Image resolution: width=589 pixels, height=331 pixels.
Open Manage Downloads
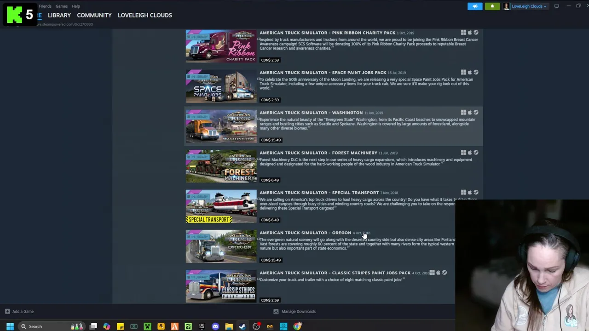pos(294,312)
